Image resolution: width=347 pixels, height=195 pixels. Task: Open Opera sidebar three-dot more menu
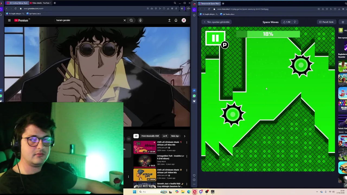[x=194, y=184]
